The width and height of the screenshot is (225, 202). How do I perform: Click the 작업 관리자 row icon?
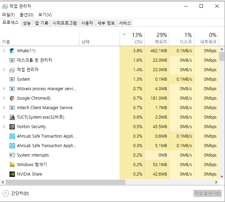12,70
